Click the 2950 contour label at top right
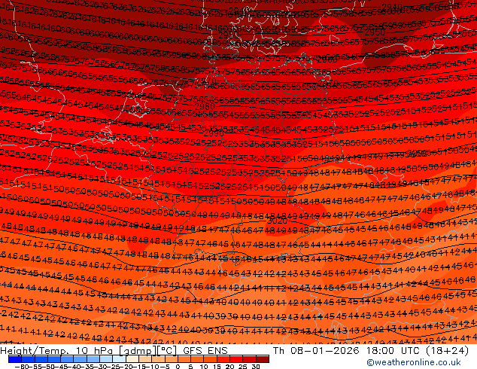The height and width of the screenshot is (369, 477). tap(375, 32)
